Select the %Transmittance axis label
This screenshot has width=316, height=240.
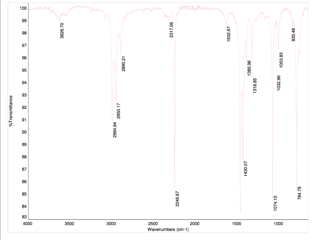[x=10, y=110]
